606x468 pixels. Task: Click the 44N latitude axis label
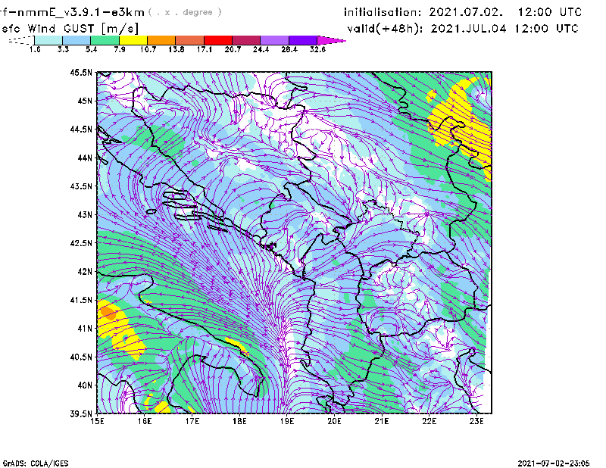click(85, 158)
